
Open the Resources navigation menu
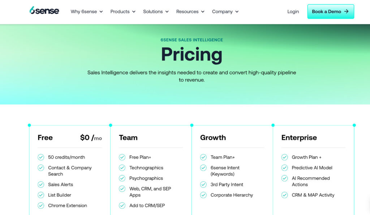click(190, 12)
